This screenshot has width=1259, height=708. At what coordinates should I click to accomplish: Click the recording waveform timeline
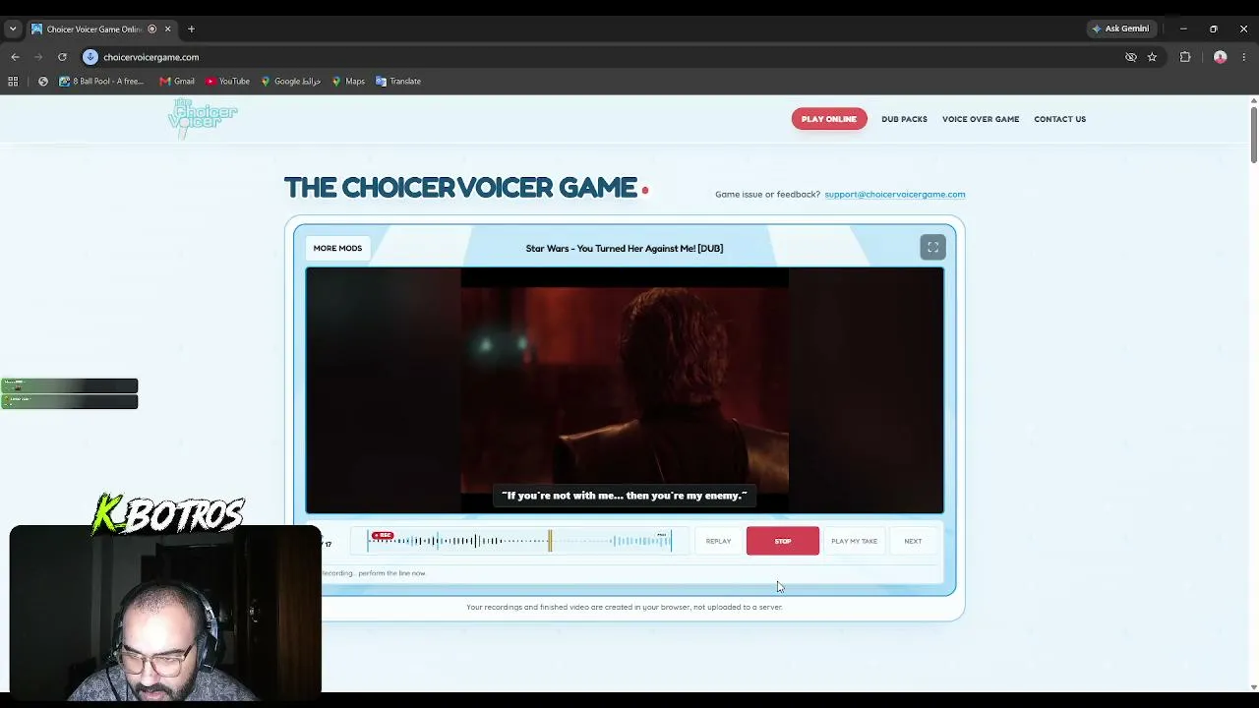pyautogui.click(x=520, y=541)
